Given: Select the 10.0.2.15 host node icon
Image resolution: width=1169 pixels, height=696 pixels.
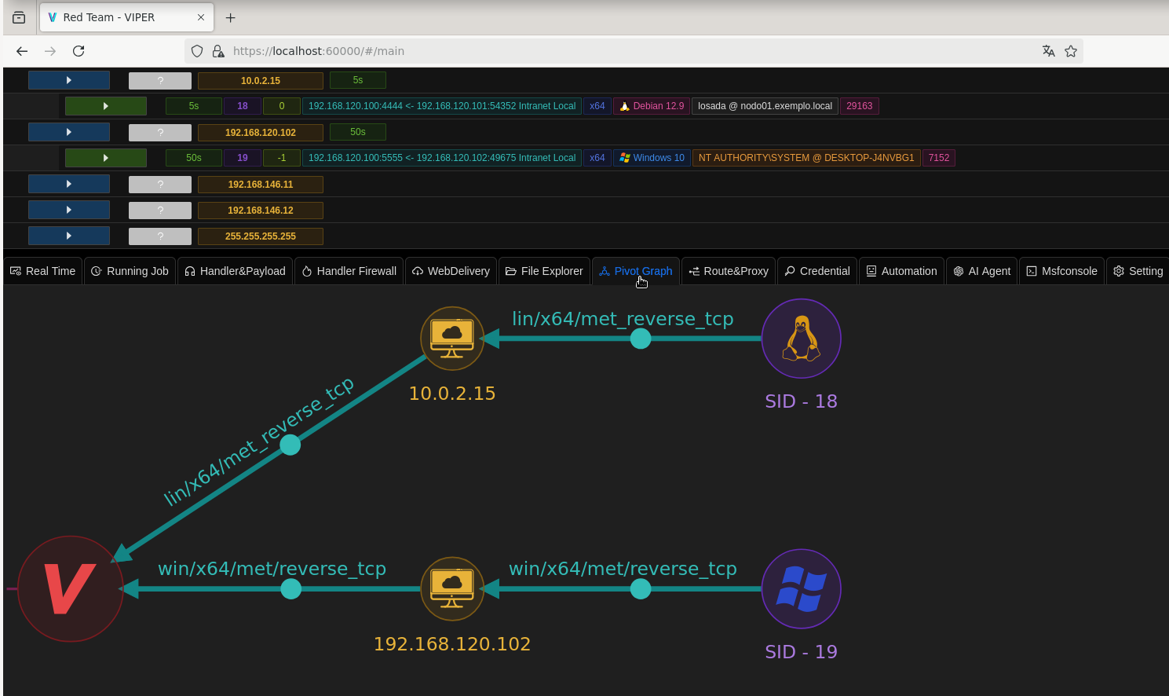Looking at the screenshot, I should 452,339.
